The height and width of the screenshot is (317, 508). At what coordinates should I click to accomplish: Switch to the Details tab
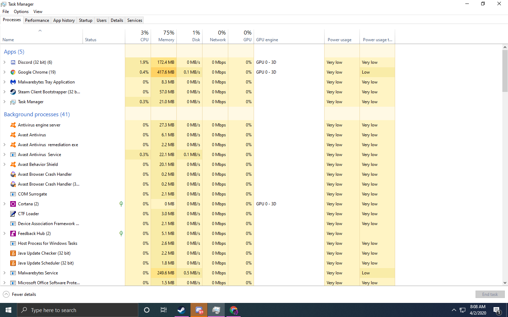pos(117,20)
